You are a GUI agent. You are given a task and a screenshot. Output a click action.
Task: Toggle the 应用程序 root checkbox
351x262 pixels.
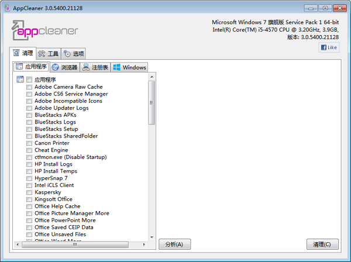29,80
